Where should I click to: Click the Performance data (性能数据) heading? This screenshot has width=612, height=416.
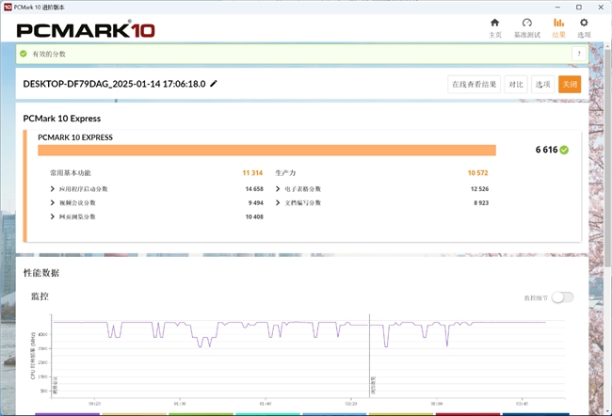(41, 273)
